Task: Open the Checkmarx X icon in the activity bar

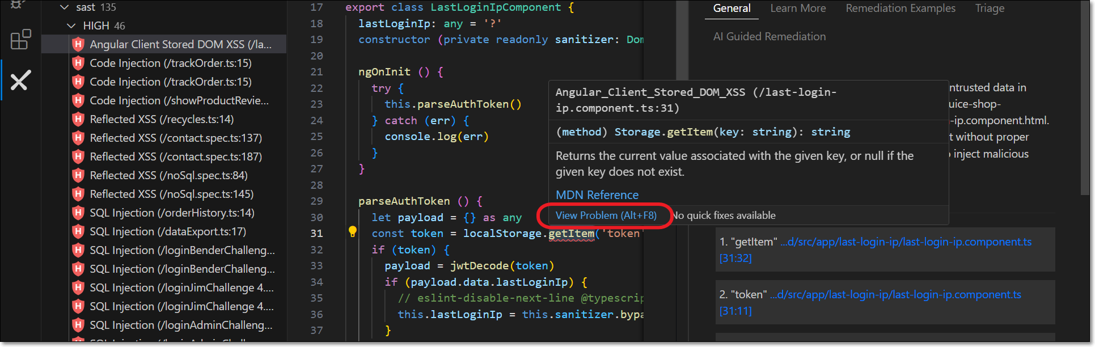Action: (20, 81)
